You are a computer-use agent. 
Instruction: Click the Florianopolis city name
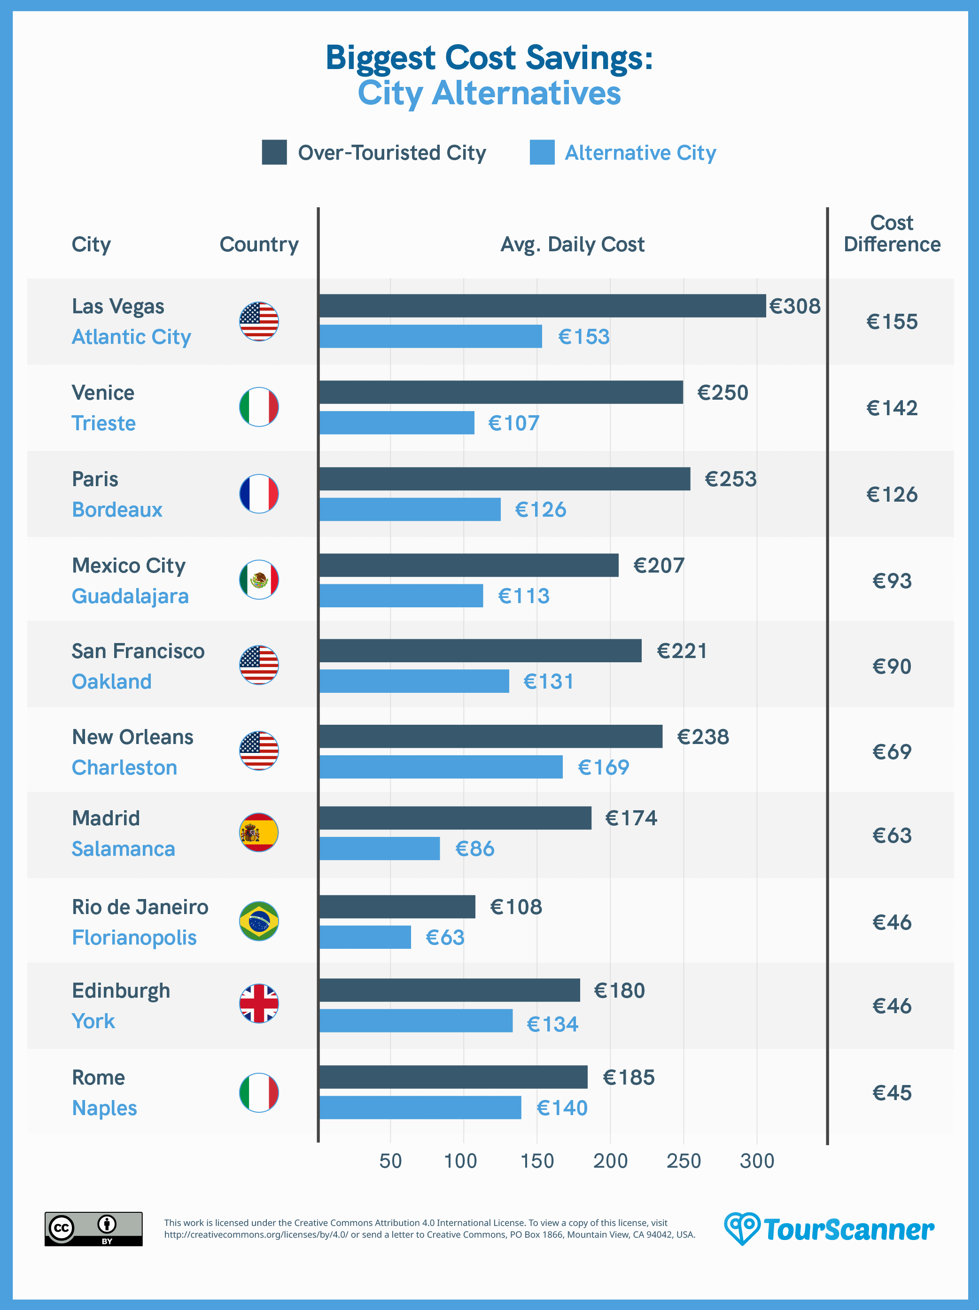click(x=134, y=938)
